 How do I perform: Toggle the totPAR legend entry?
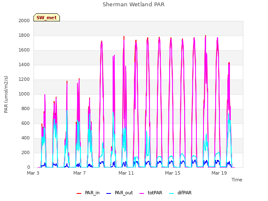[151, 193]
